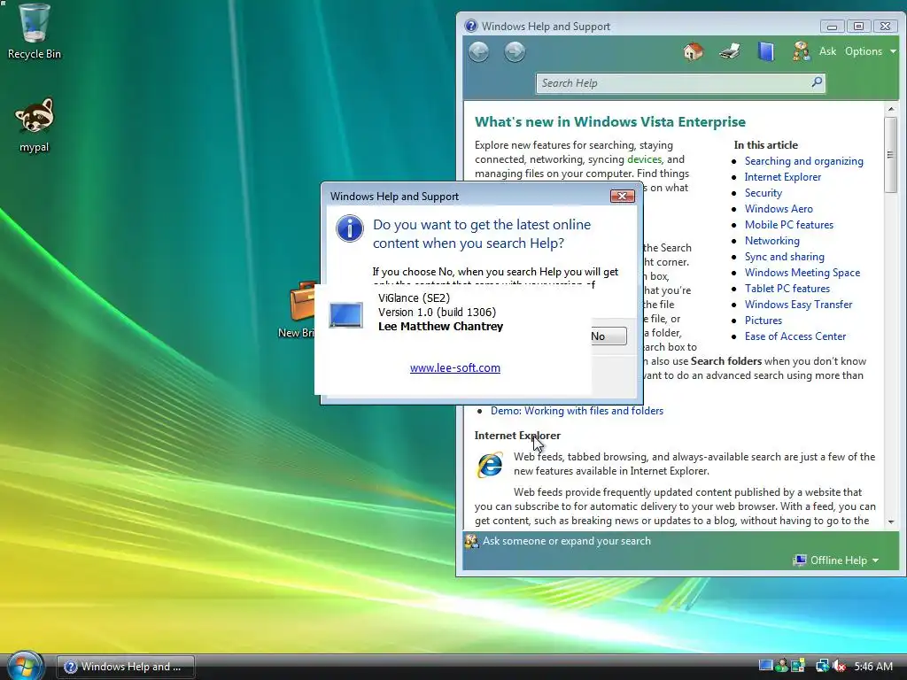Image resolution: width=907 pixels, height=680 pixels.
Task: Click What's new in Windows Vista Enterprise heading
Action: pyautogui.click(x=609, y=122)
